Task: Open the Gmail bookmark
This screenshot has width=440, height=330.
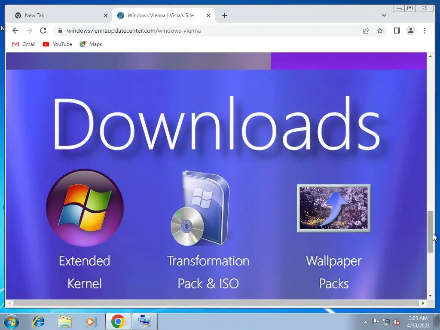Action: tap(24, 44)
